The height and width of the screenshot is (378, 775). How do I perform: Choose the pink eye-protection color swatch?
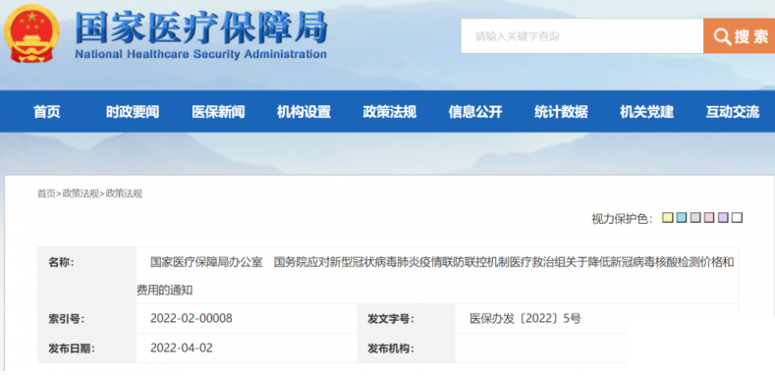coord(709,217)
